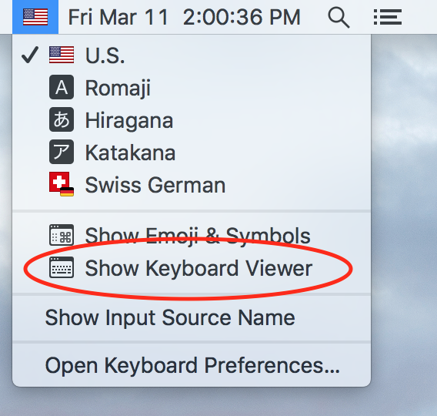Choose Show Emoji & Symbols
437x416 pixels.
click(x=192, y=235)
